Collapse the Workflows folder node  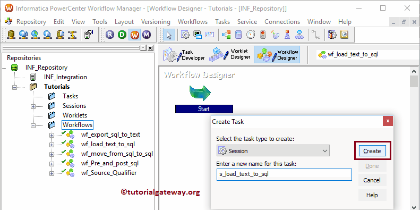[x=33, y=125]
